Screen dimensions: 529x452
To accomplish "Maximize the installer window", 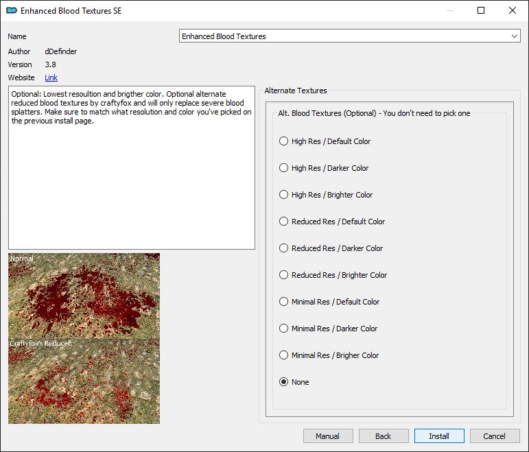I will click(x=481, y=11).
